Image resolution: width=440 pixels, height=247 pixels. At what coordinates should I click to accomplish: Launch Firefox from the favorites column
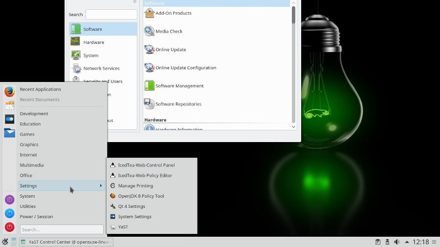pos(10,91)
